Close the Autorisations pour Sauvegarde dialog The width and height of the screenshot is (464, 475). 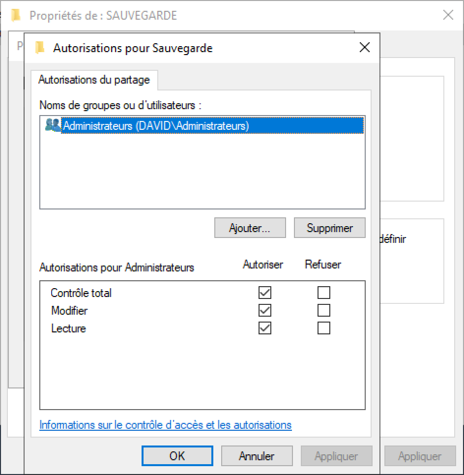pyautogui.click(x=364, y=47)
